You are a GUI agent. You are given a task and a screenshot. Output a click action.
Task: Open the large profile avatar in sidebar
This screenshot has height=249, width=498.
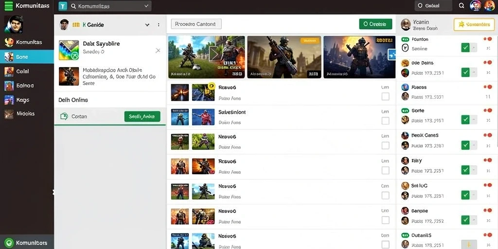[x=13, y=24]
